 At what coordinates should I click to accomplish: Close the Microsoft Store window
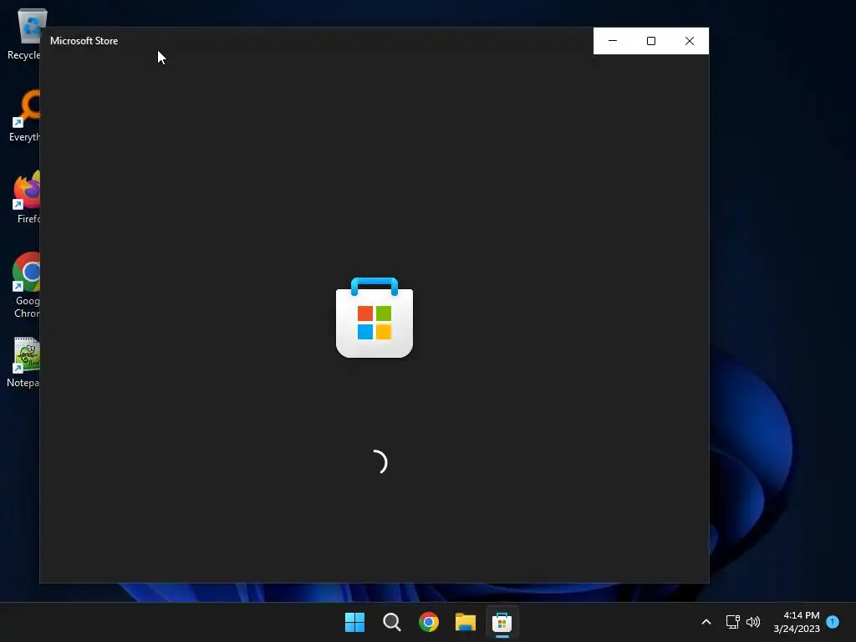pos(690,41)
